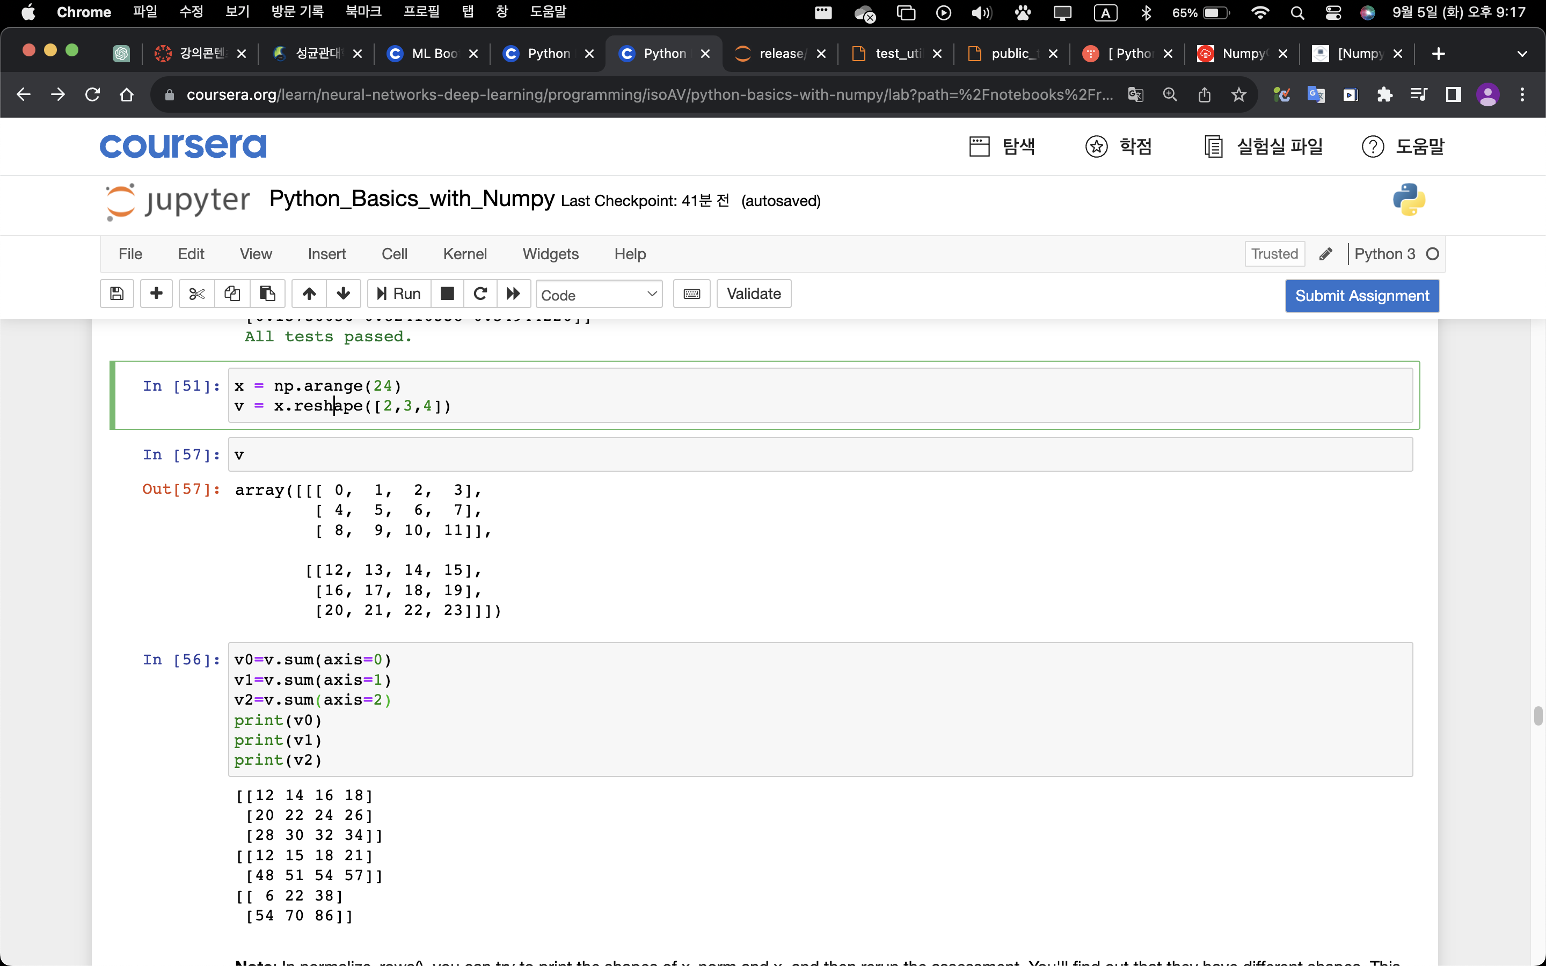Switch to the ML Boo tab
This screenshot has height=966, width=1546.
(434, 54)
